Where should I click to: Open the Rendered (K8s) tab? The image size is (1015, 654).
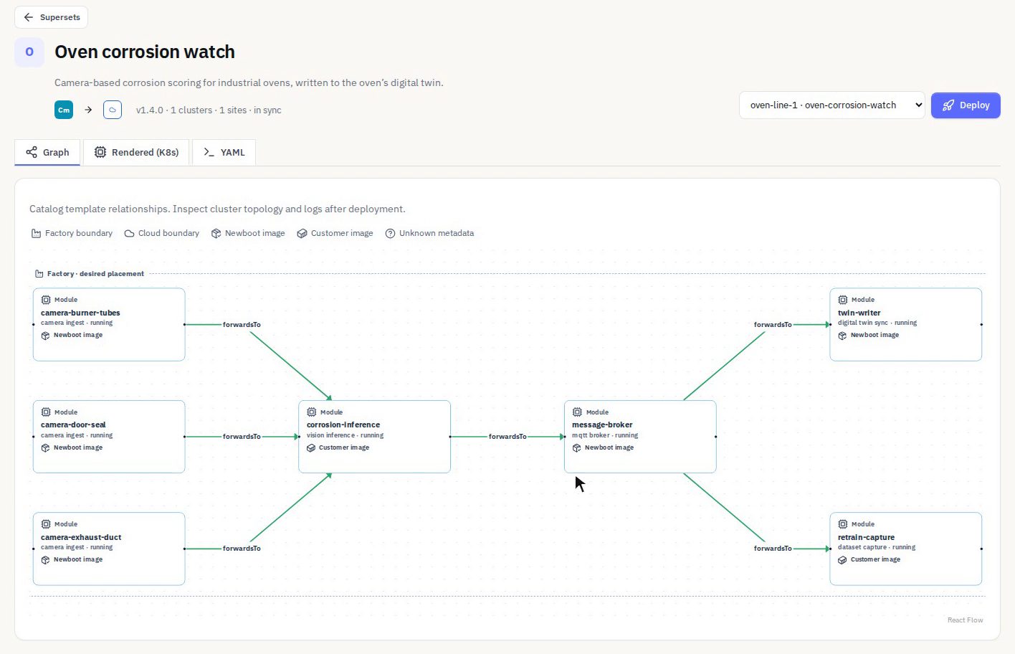pyautogui.click(x=136, y=152)
